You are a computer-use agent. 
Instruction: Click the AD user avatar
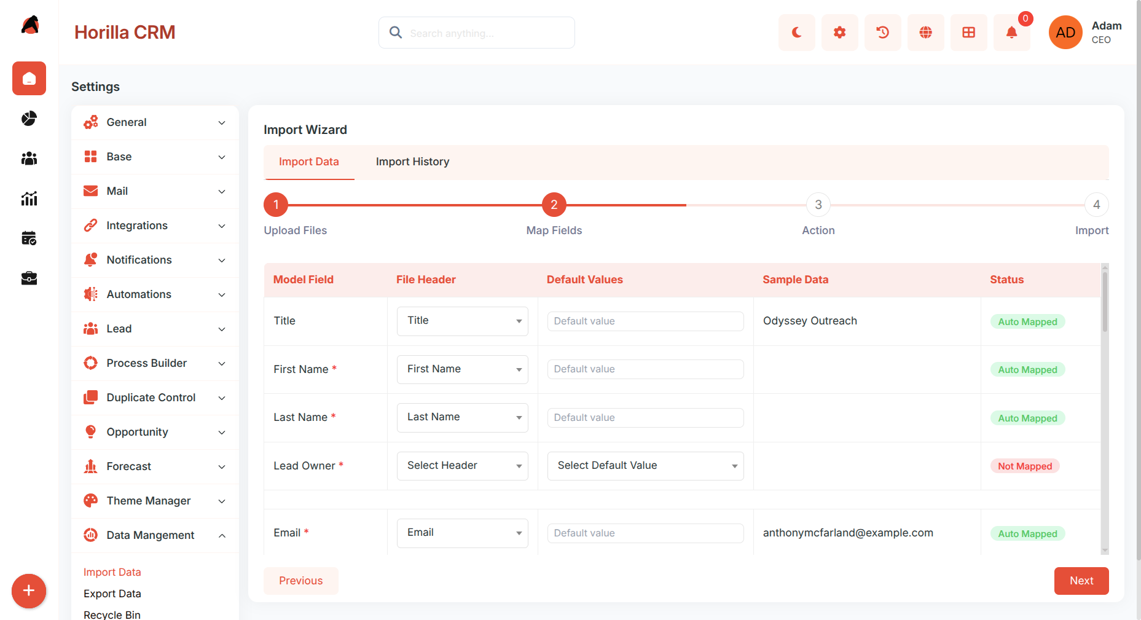click(x=1065, y=33)
